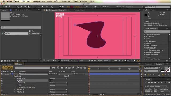Click the Add shape button in toolbar
The width and height of the screenshot is (171, 96).
(x=96, y=7)
